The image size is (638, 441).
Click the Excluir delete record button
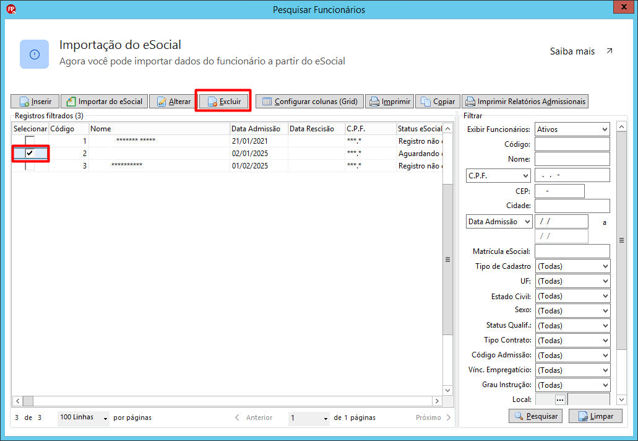pyautogui.click(x=224, y=102)
